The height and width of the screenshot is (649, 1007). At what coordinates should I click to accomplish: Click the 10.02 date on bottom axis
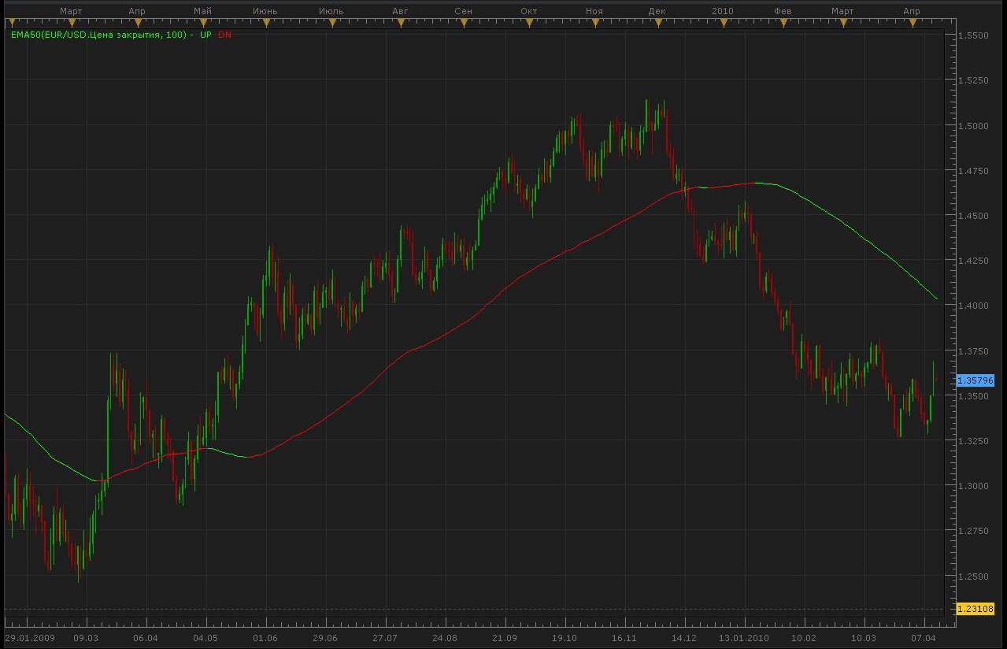click(x=804, y=637)
